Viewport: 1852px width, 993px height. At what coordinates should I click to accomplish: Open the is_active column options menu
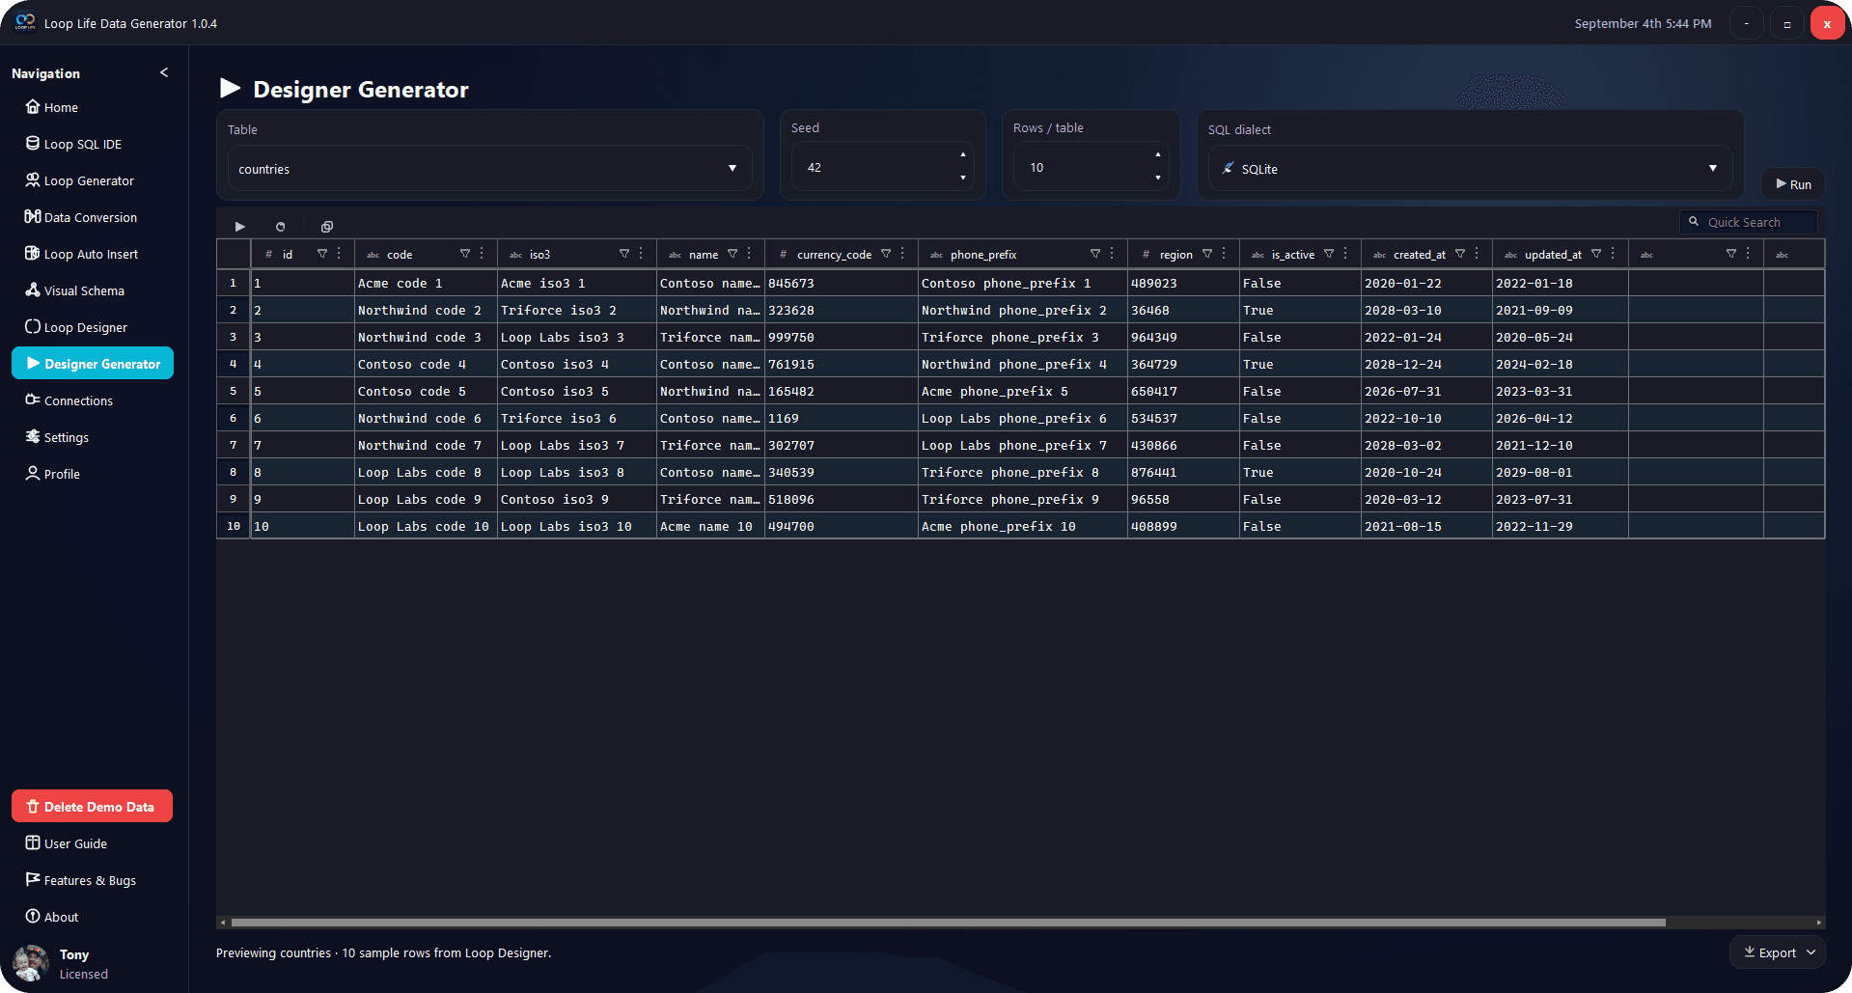coord(1345,254)
